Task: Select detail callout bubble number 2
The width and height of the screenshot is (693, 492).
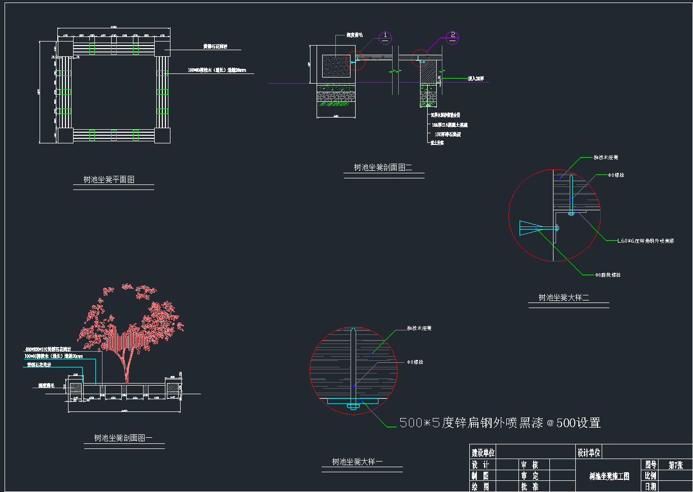Action: [453, 36]
